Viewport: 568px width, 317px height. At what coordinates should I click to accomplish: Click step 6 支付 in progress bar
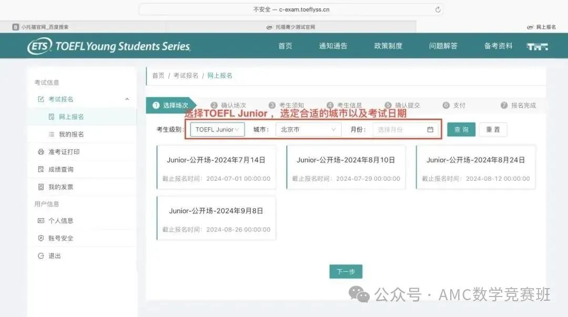[x=454, y=106]
